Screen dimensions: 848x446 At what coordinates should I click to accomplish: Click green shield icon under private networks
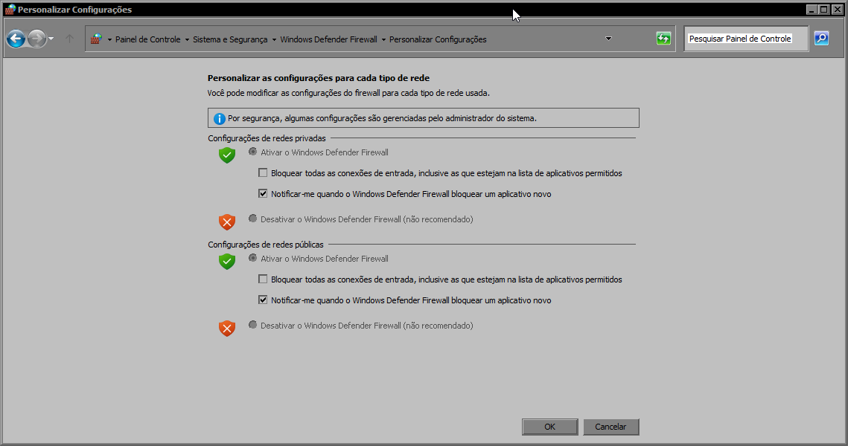click(227, 155)
